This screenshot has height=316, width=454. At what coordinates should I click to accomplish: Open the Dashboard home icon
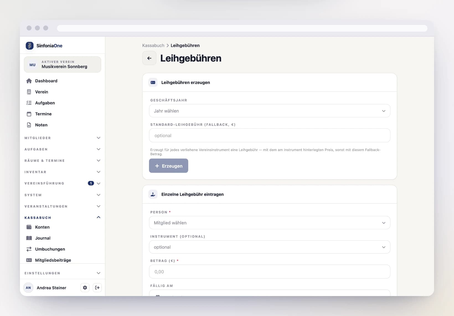[x=29, y=81]
